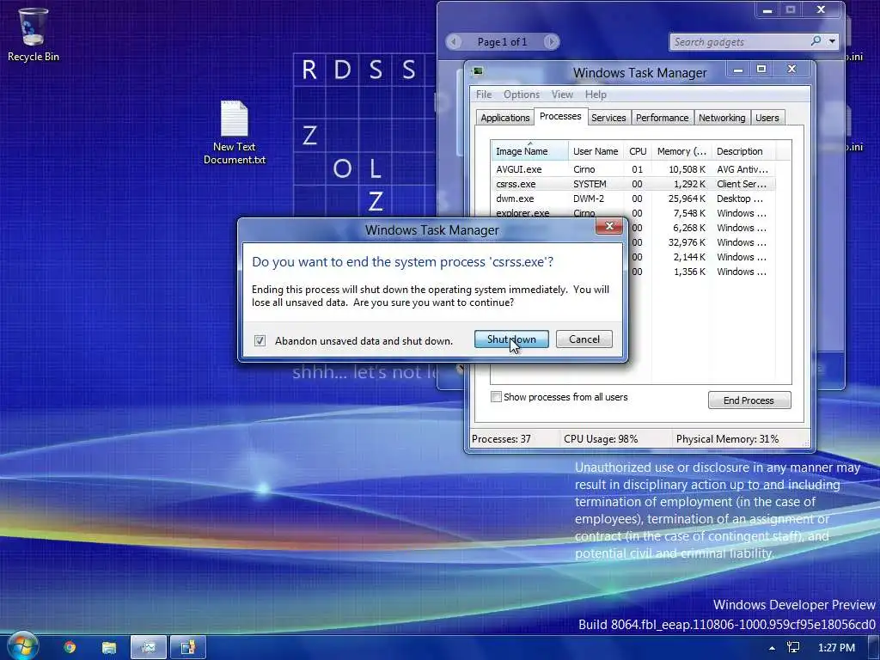Open the View menu in Task Manager
This screenshot has width=880, height=660.
pyautogui.click(x=562, y=95)
